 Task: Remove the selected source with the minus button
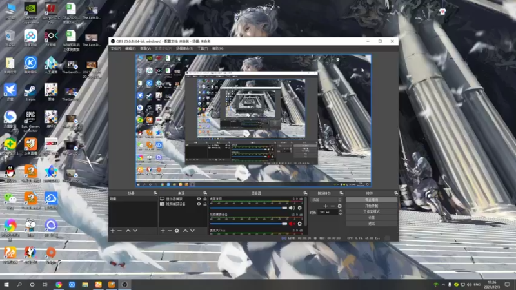pyautogui.click(x=170, y=231)
